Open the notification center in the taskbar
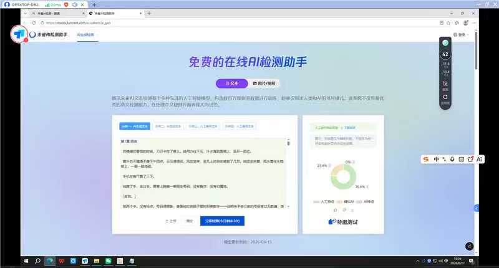499x268 pixels. click(x=472, y=261)
